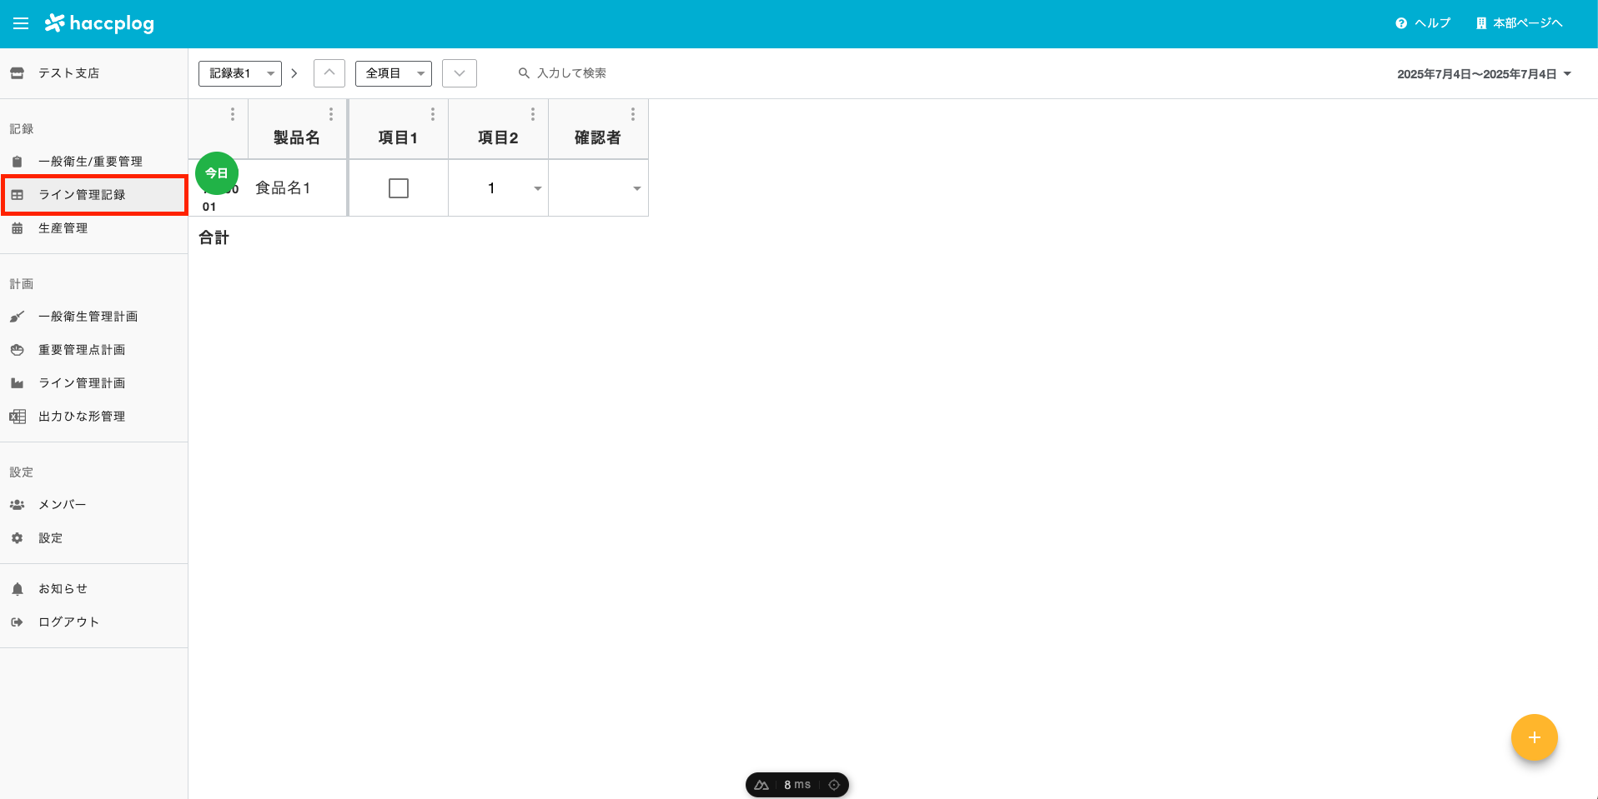
Task: Go to 本部ページへ
Action: 1520,23
